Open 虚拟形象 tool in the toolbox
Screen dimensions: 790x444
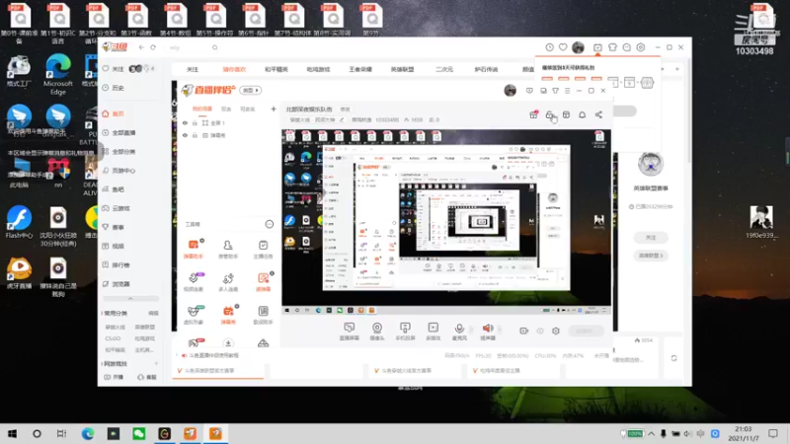[194, 314]
